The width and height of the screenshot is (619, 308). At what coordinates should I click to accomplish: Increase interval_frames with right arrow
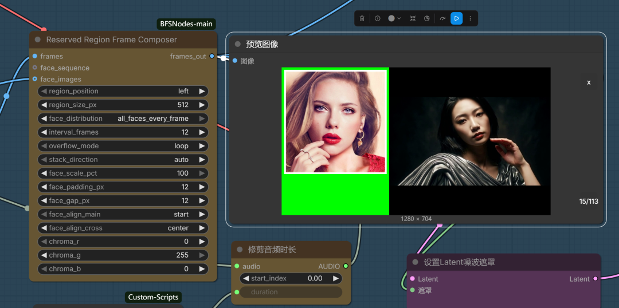pos(202,132)
